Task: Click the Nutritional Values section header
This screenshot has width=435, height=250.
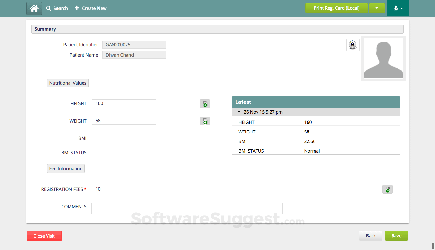Action: pyautogui.click(x=68, y=83)
